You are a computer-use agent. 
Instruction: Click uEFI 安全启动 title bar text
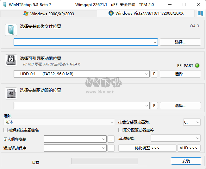pos(123,5)
